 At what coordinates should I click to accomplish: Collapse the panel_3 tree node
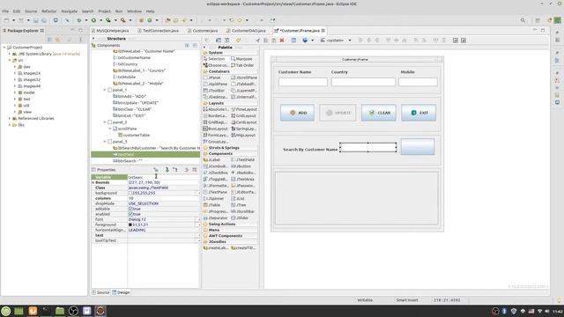pyautogui.click(x=105, y=142)
